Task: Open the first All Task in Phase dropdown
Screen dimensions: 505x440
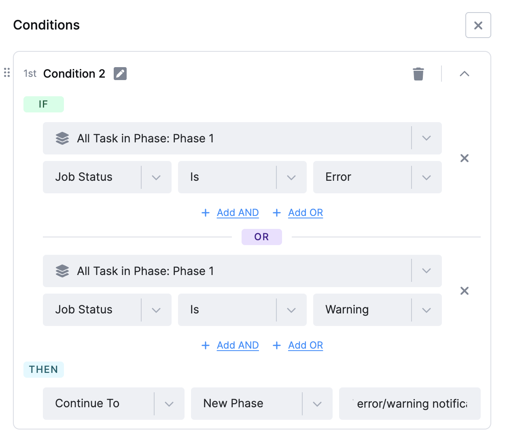Action: (x=242, y=138)
